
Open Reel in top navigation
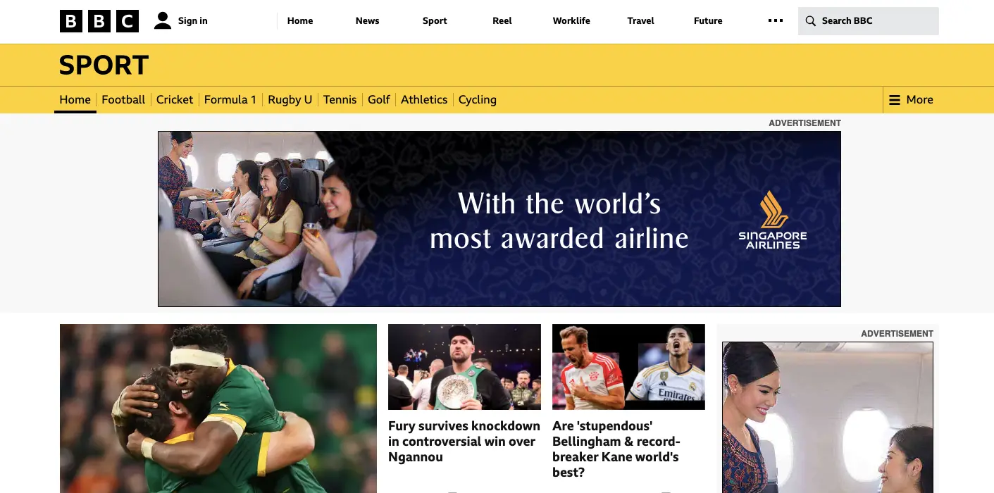pyautogui.click(x=502, y=20)
